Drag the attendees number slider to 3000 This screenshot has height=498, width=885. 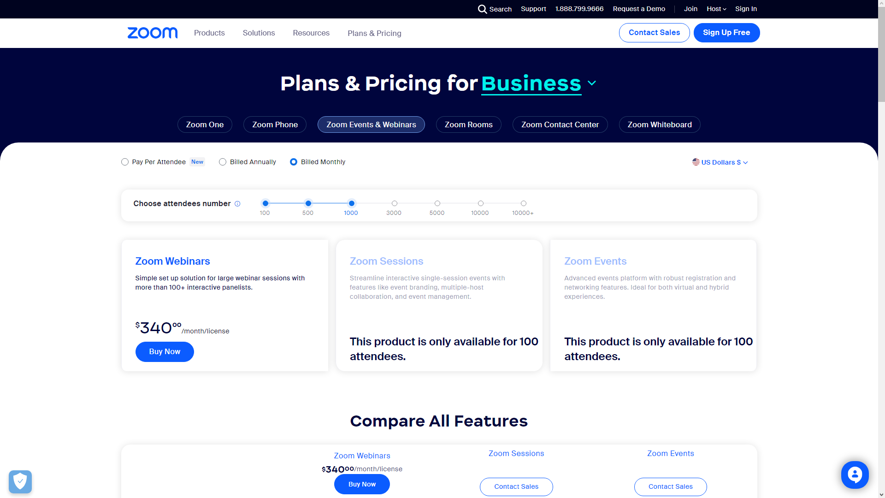[394, 204]
